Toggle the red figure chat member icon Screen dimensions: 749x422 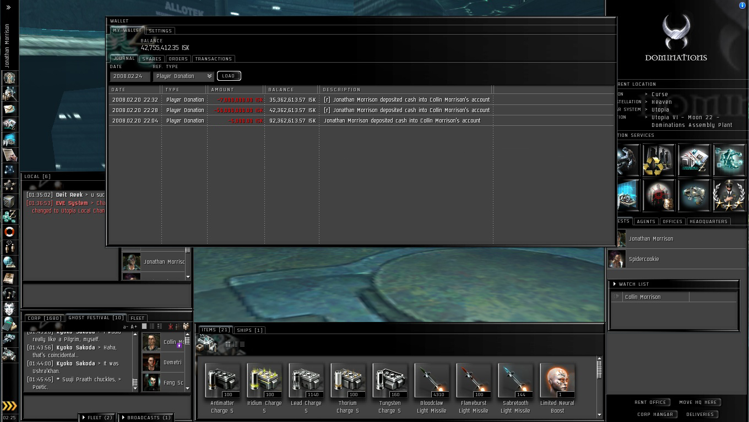click(171, 326)
